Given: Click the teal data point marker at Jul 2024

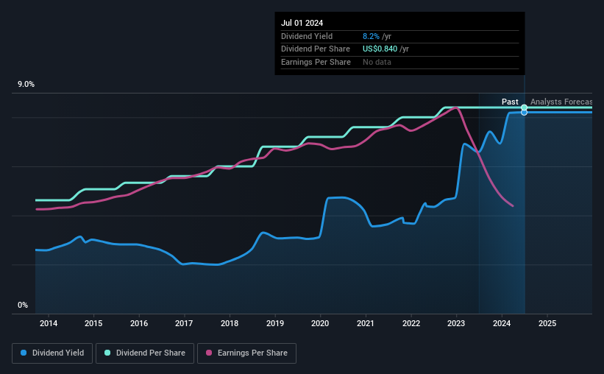Looking at the screenshot, I should (524, 107).
